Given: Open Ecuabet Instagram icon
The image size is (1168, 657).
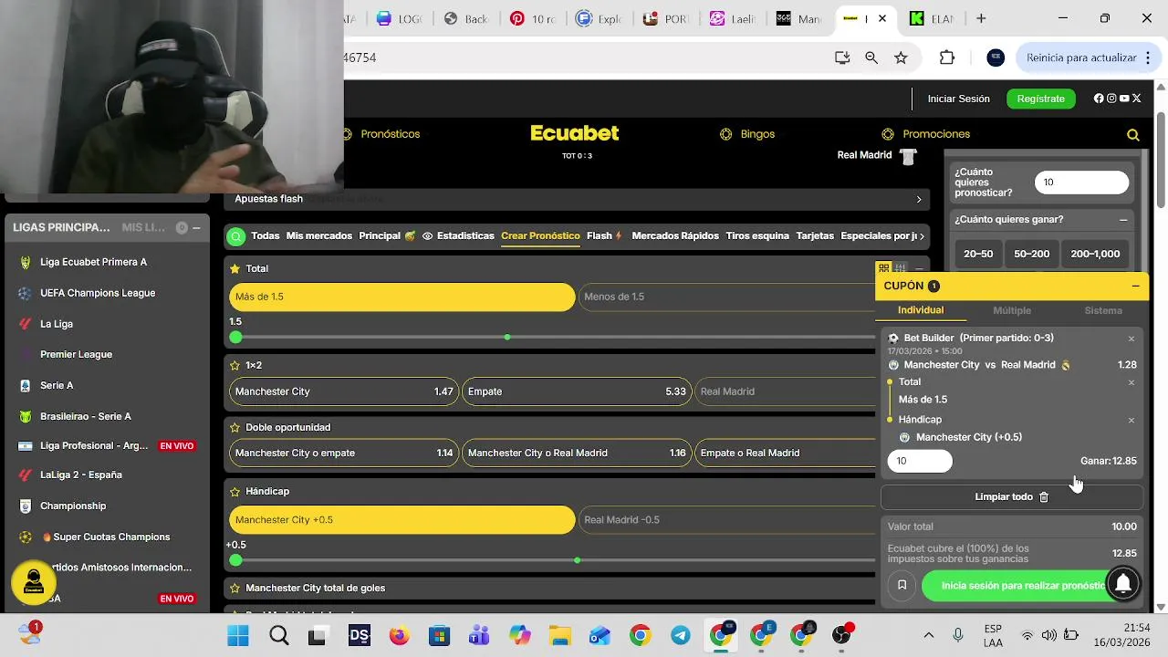Looking at the screenshot, I should 1111,99.
